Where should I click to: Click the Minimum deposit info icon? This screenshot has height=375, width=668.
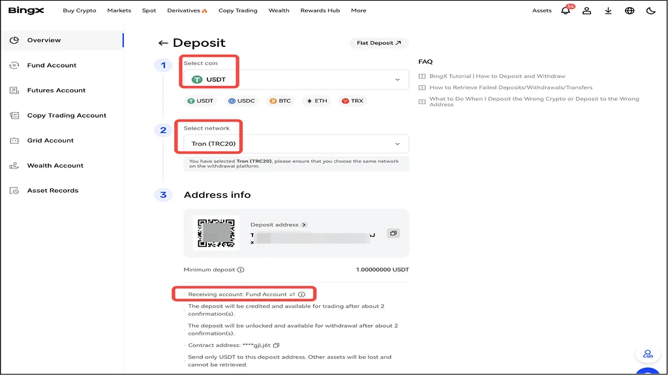[241, 270]
